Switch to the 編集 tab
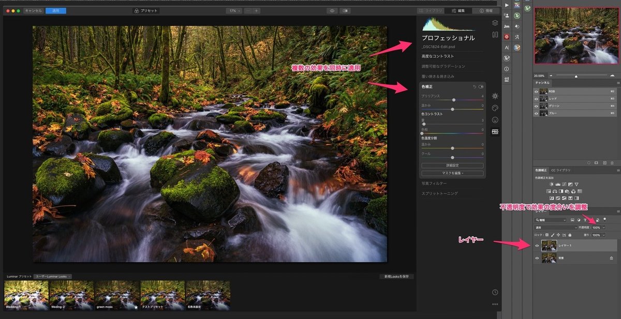621x319 pixels. [459, 10]
